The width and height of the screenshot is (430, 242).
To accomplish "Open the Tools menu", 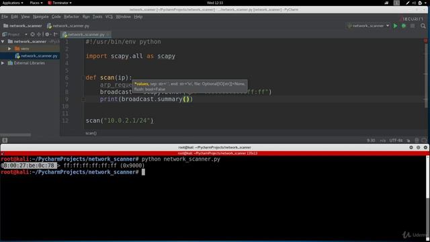I will (97, 17).
